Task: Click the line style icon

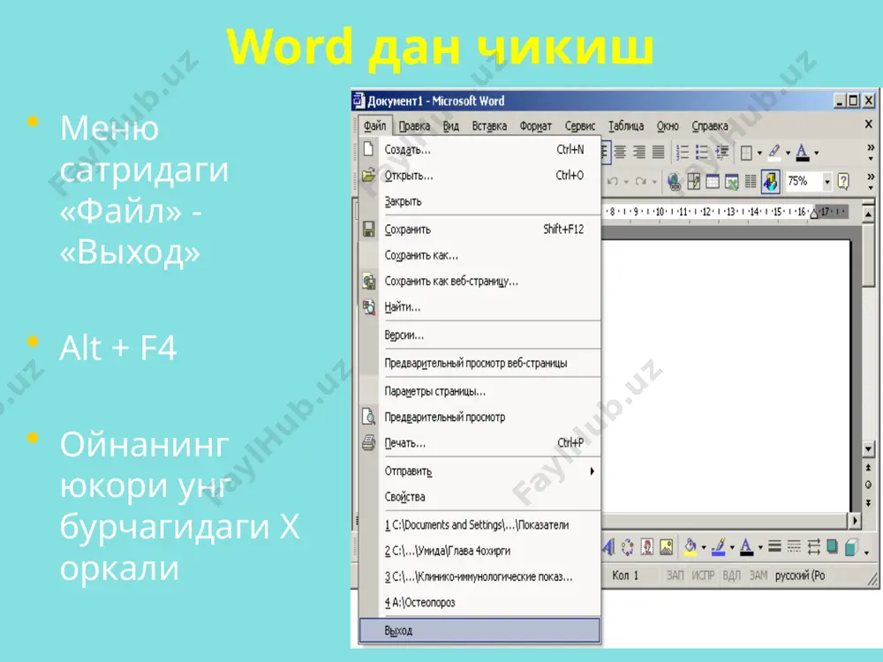Action: [775, 546]
